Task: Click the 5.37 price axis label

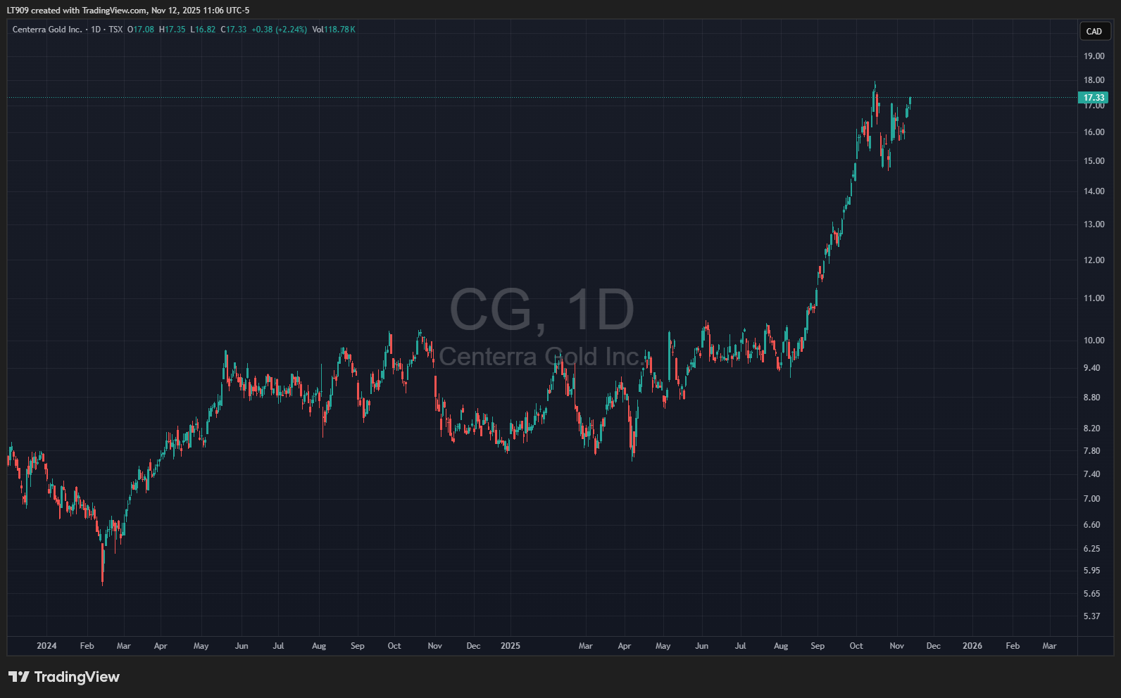Action: [x=1091, y=616]
